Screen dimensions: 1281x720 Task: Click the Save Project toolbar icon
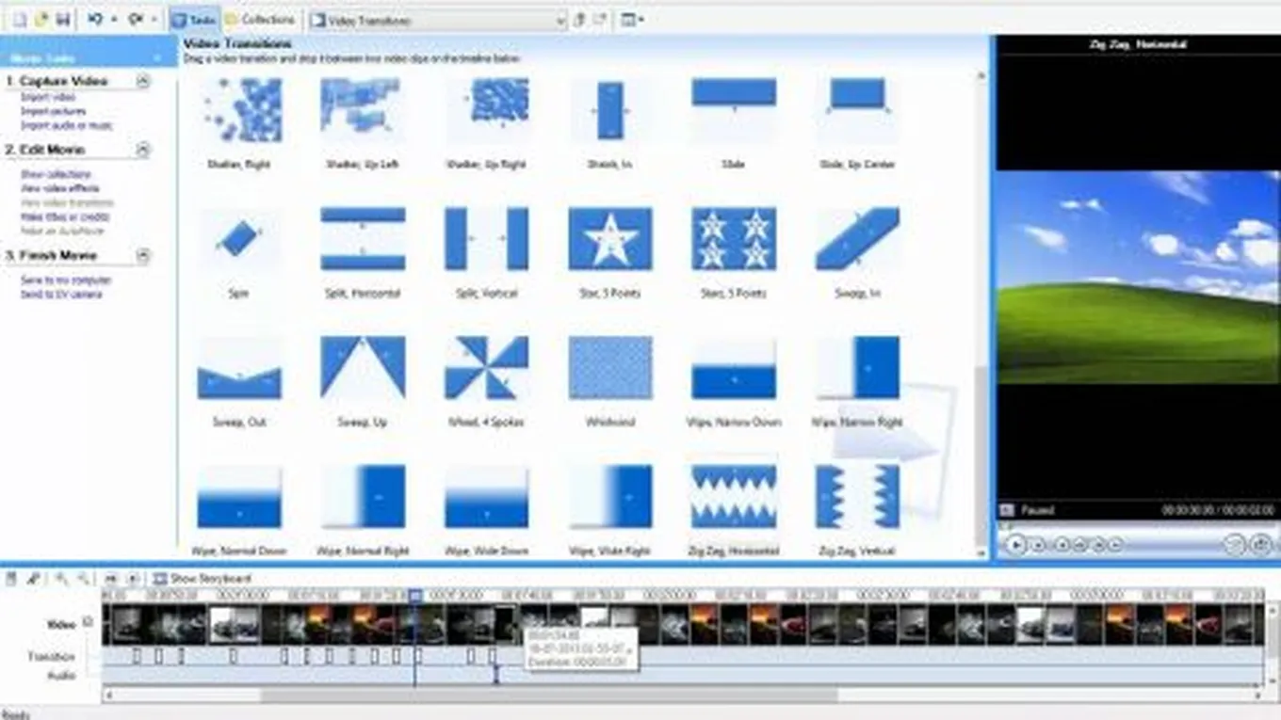point(64,19)
